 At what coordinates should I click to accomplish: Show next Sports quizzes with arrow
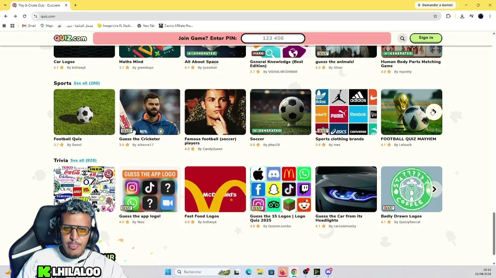coord(434,112)
